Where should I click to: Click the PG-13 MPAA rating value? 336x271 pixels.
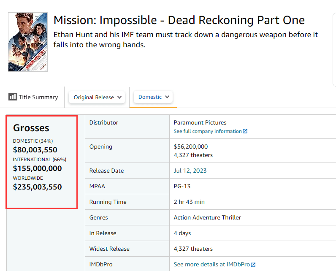pos(182,186)
